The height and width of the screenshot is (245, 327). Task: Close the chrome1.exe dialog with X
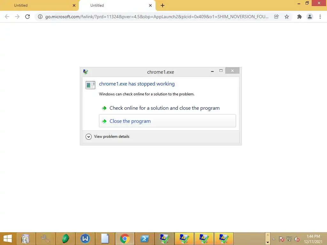pos(232,71)
